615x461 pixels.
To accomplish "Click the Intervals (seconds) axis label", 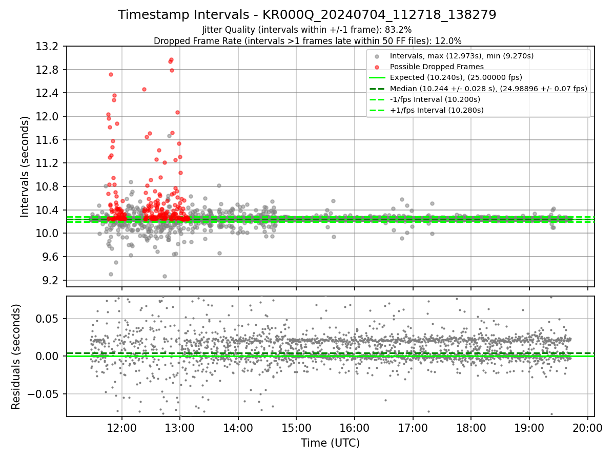I will pos(25,166).
